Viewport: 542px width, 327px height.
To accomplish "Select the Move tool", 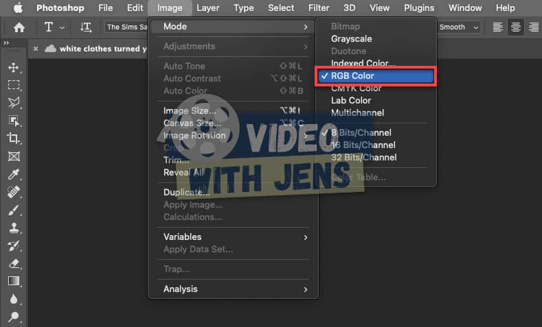I will [14, 67].
